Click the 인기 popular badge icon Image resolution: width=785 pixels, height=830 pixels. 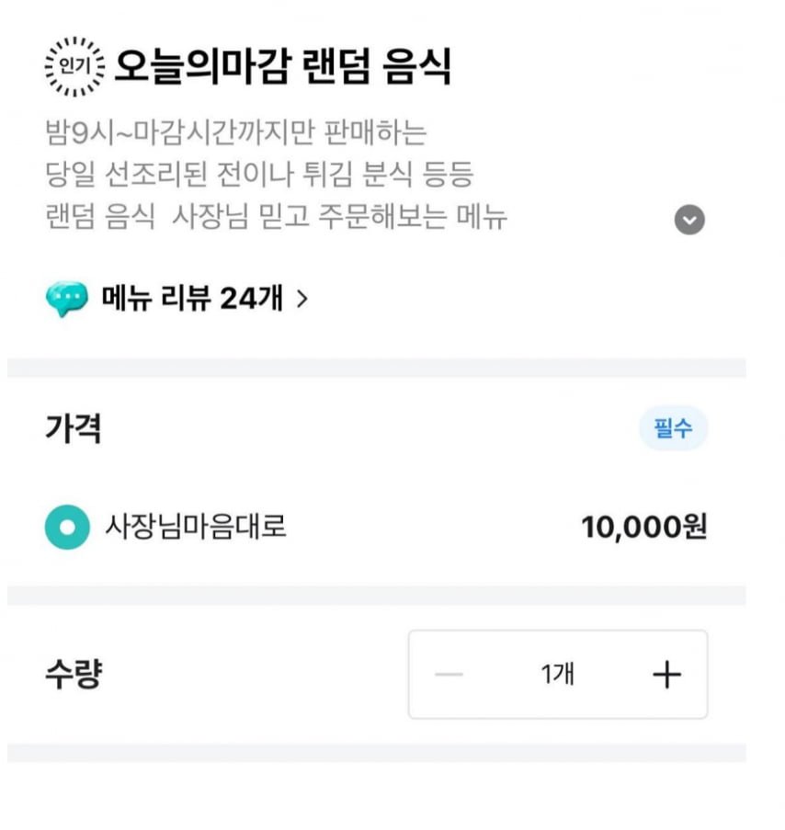(74, 67)
